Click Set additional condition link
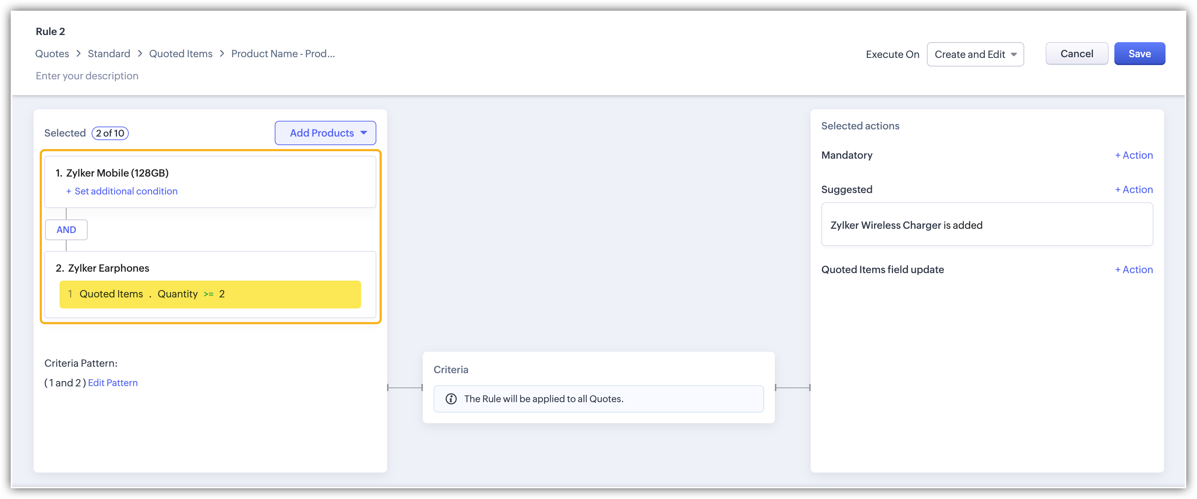The height and width of the screenshot is (499, 1197). 126,191
